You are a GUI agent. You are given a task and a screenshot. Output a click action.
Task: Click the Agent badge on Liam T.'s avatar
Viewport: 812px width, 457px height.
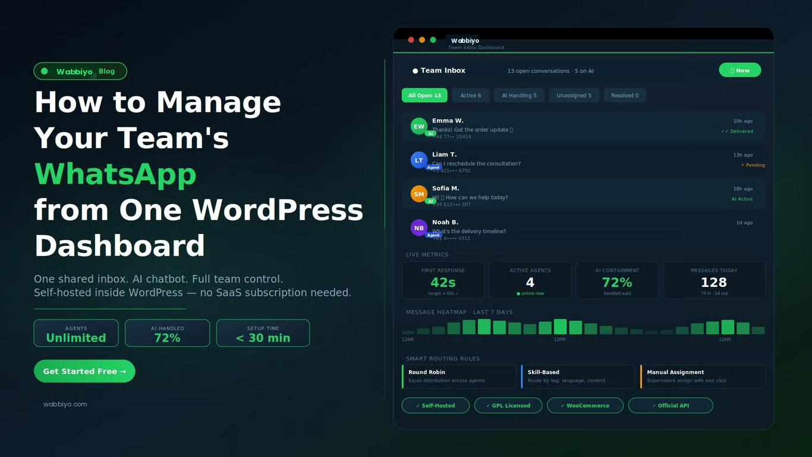[x=433, y=168]
